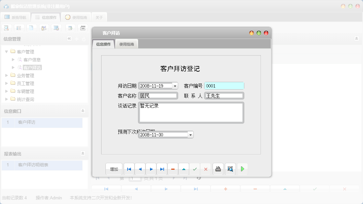The height and width of the screenshot is (204, 363).
Task: Click the green run arrow in the dialog
Action: (242, 169)
